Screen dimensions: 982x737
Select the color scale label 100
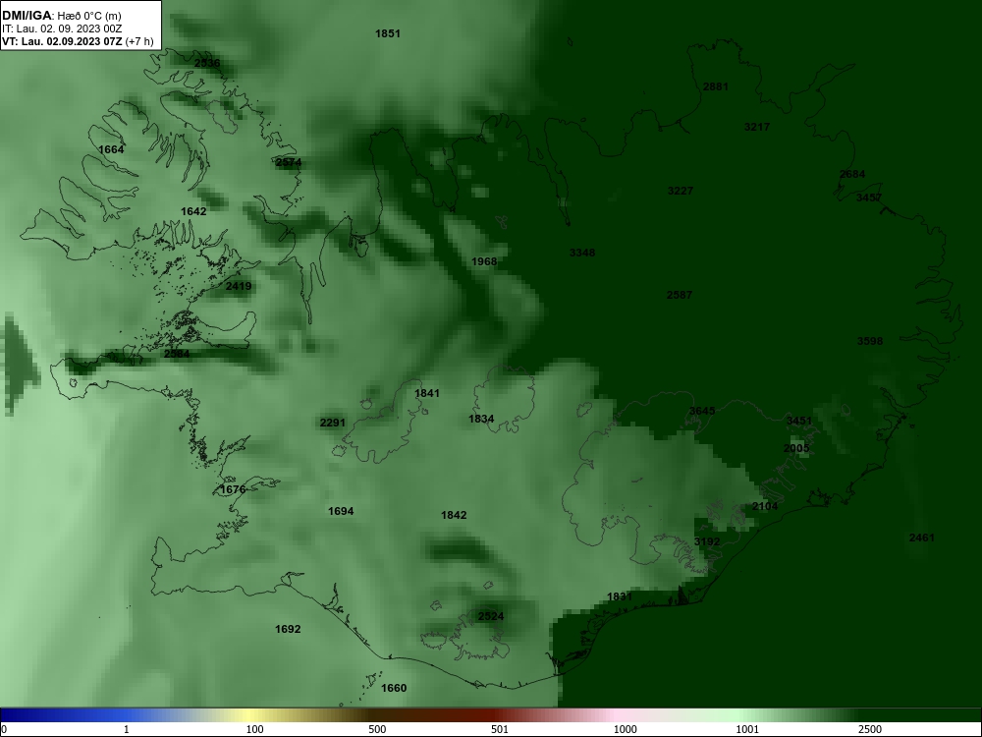point(255,730)
